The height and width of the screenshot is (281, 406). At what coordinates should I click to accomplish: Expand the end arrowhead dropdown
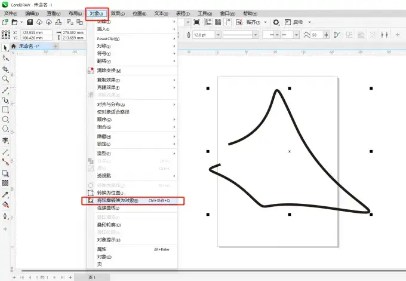(x=297, y=35)
